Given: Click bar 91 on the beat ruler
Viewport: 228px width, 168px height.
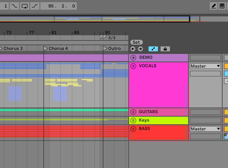Looking at the screenshot, I should pos(107,33).
